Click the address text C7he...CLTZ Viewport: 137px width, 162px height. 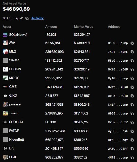tap(118, 122)
